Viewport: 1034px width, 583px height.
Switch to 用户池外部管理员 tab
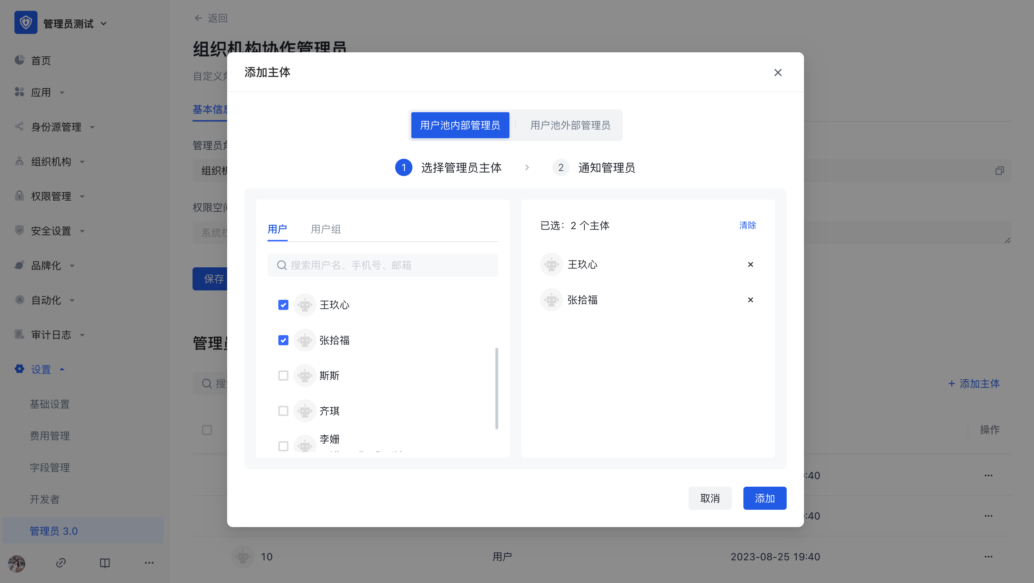tap(570, 125)
